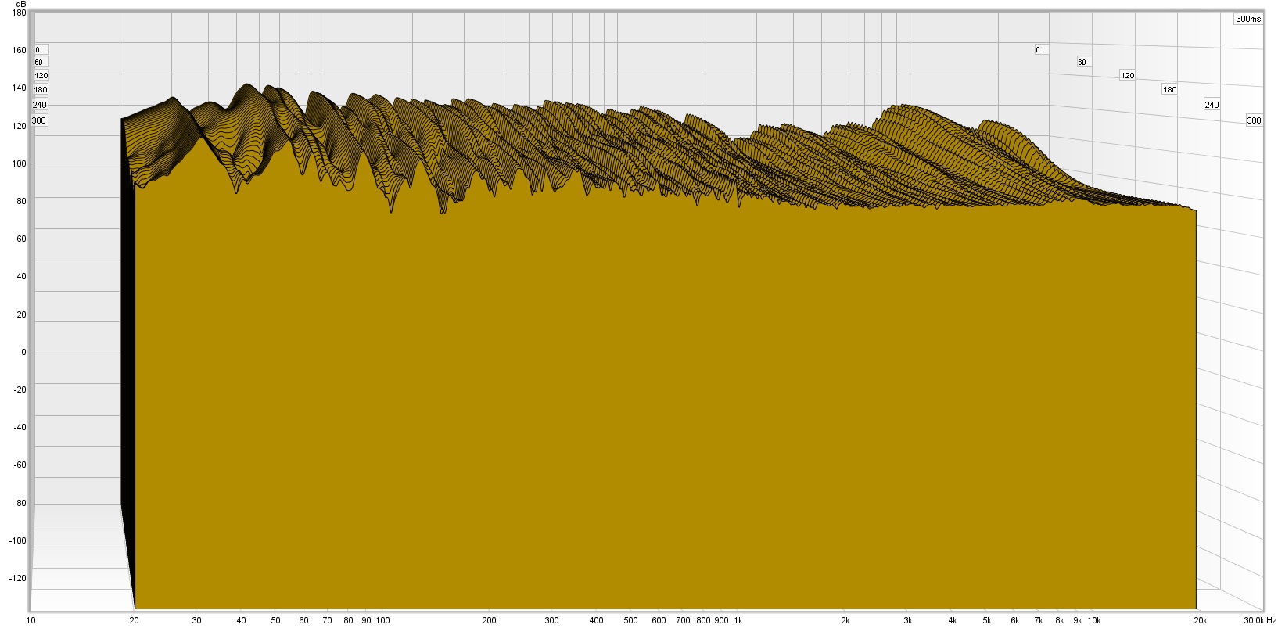Click the 30,0k Hz axis end label
Viewport: 1278px width, 628px height.
pos(1259,621)
